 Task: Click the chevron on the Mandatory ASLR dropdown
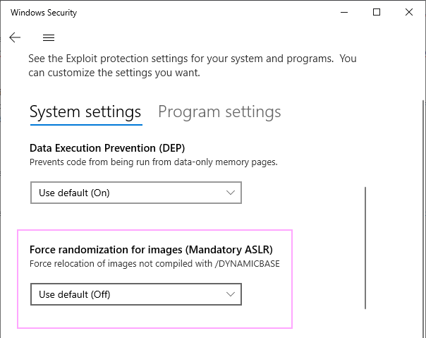[231, 294]
